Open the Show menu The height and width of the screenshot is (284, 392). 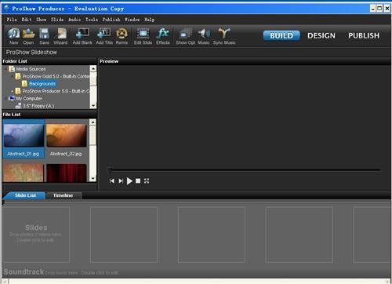tap(42, 20)
